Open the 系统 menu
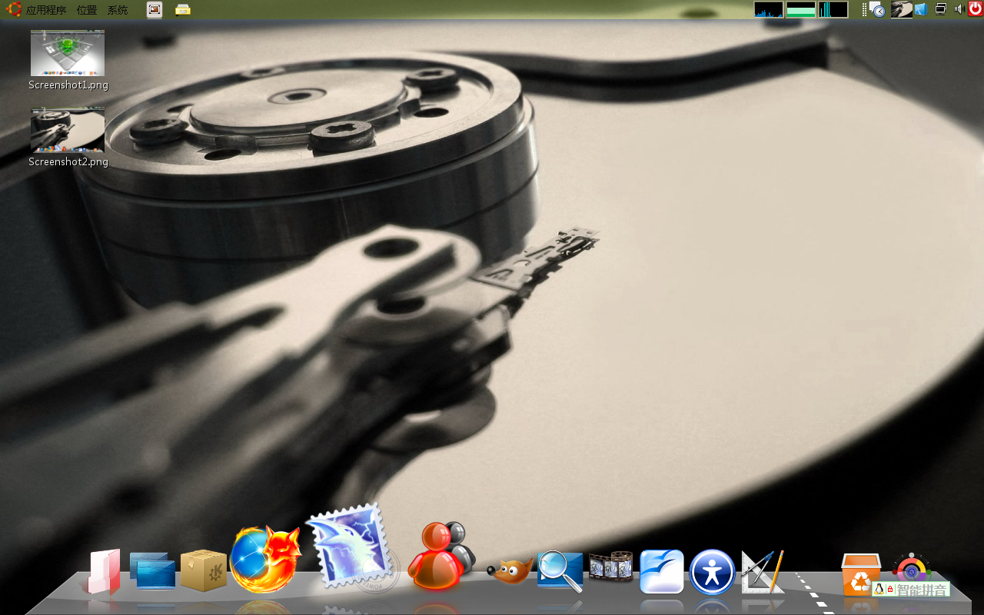This screenshot has width=984, height=615. coord(118,10)
